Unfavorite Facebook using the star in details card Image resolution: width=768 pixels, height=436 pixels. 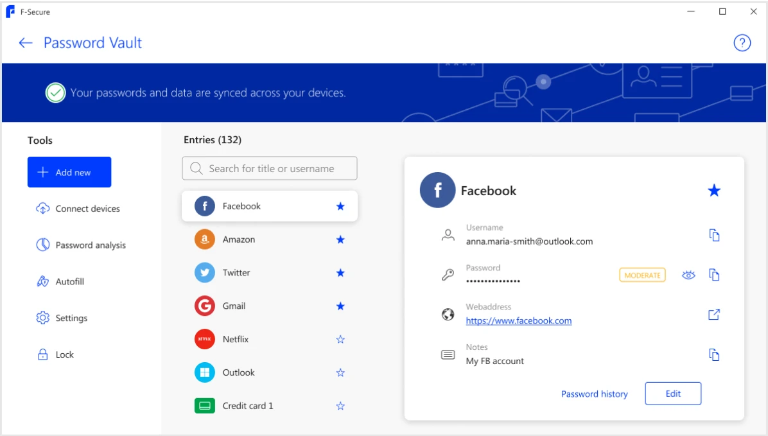pos(714,191)
